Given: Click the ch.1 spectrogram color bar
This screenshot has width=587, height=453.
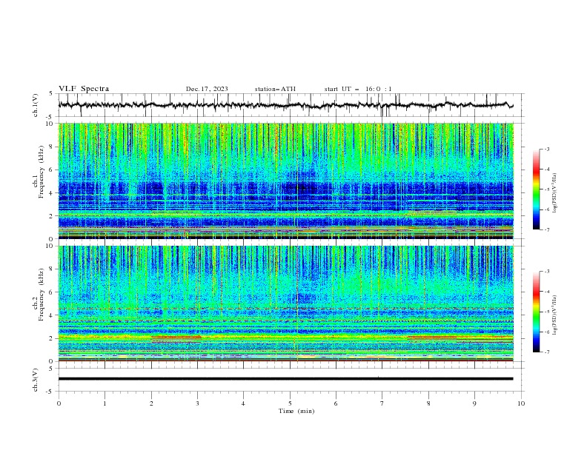Looking at the screenshot, I should click(537, 189).
